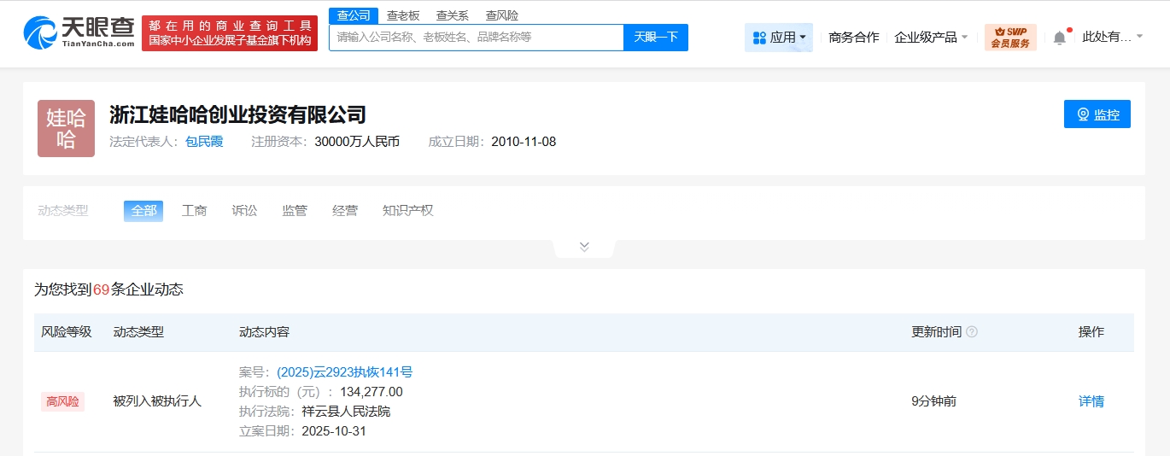Open the 应用 dropdown menu
The height and width of the screenshot is (456, 1170).
(x=779, y=38)
